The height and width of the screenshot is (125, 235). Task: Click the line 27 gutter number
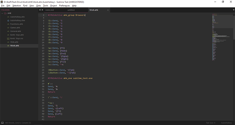click(43, 78)
